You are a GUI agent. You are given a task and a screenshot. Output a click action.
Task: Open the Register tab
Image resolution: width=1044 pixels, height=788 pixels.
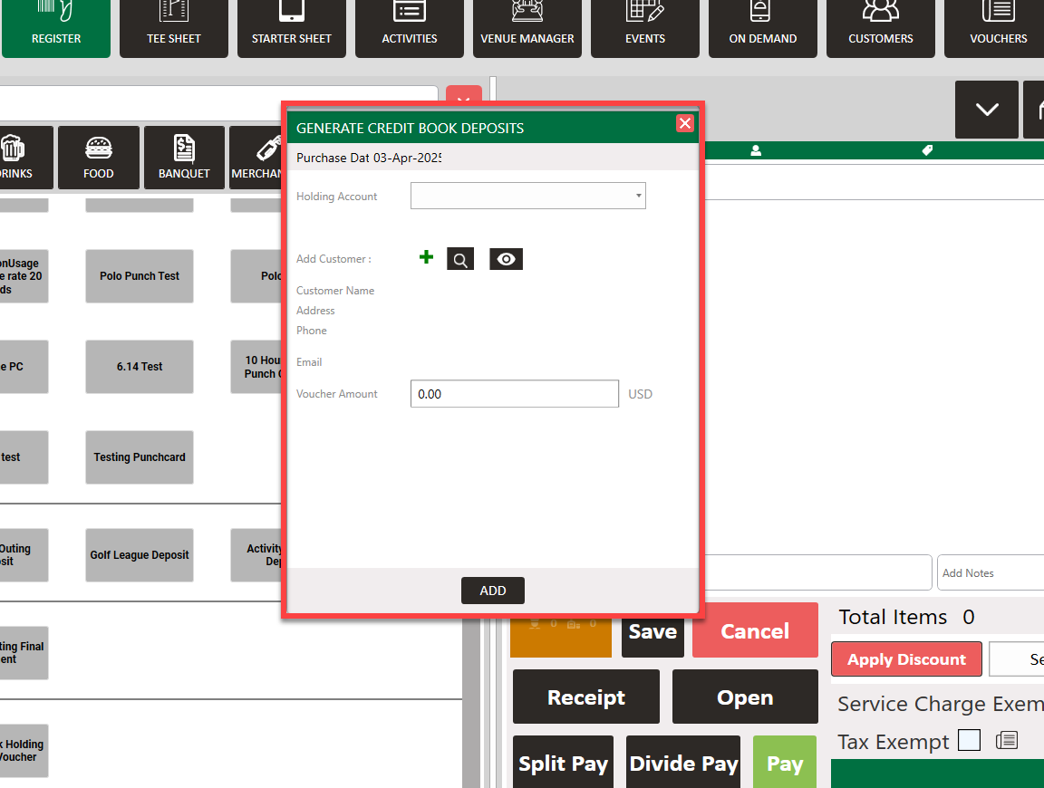point(56,29)
